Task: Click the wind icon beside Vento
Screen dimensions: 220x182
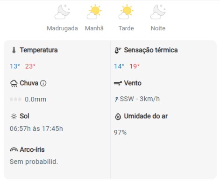Action: click(118, 83)
